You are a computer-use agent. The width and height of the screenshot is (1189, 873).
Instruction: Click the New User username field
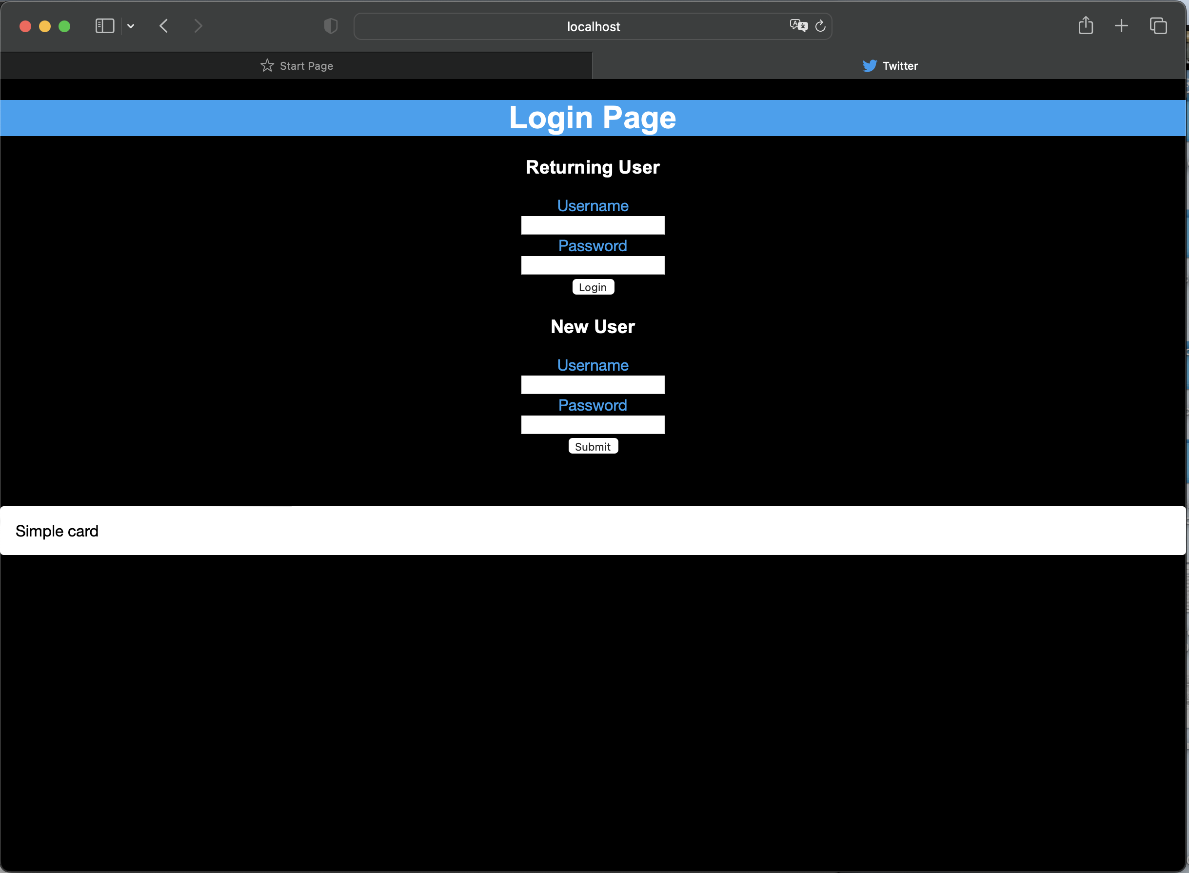pos(593,385)
